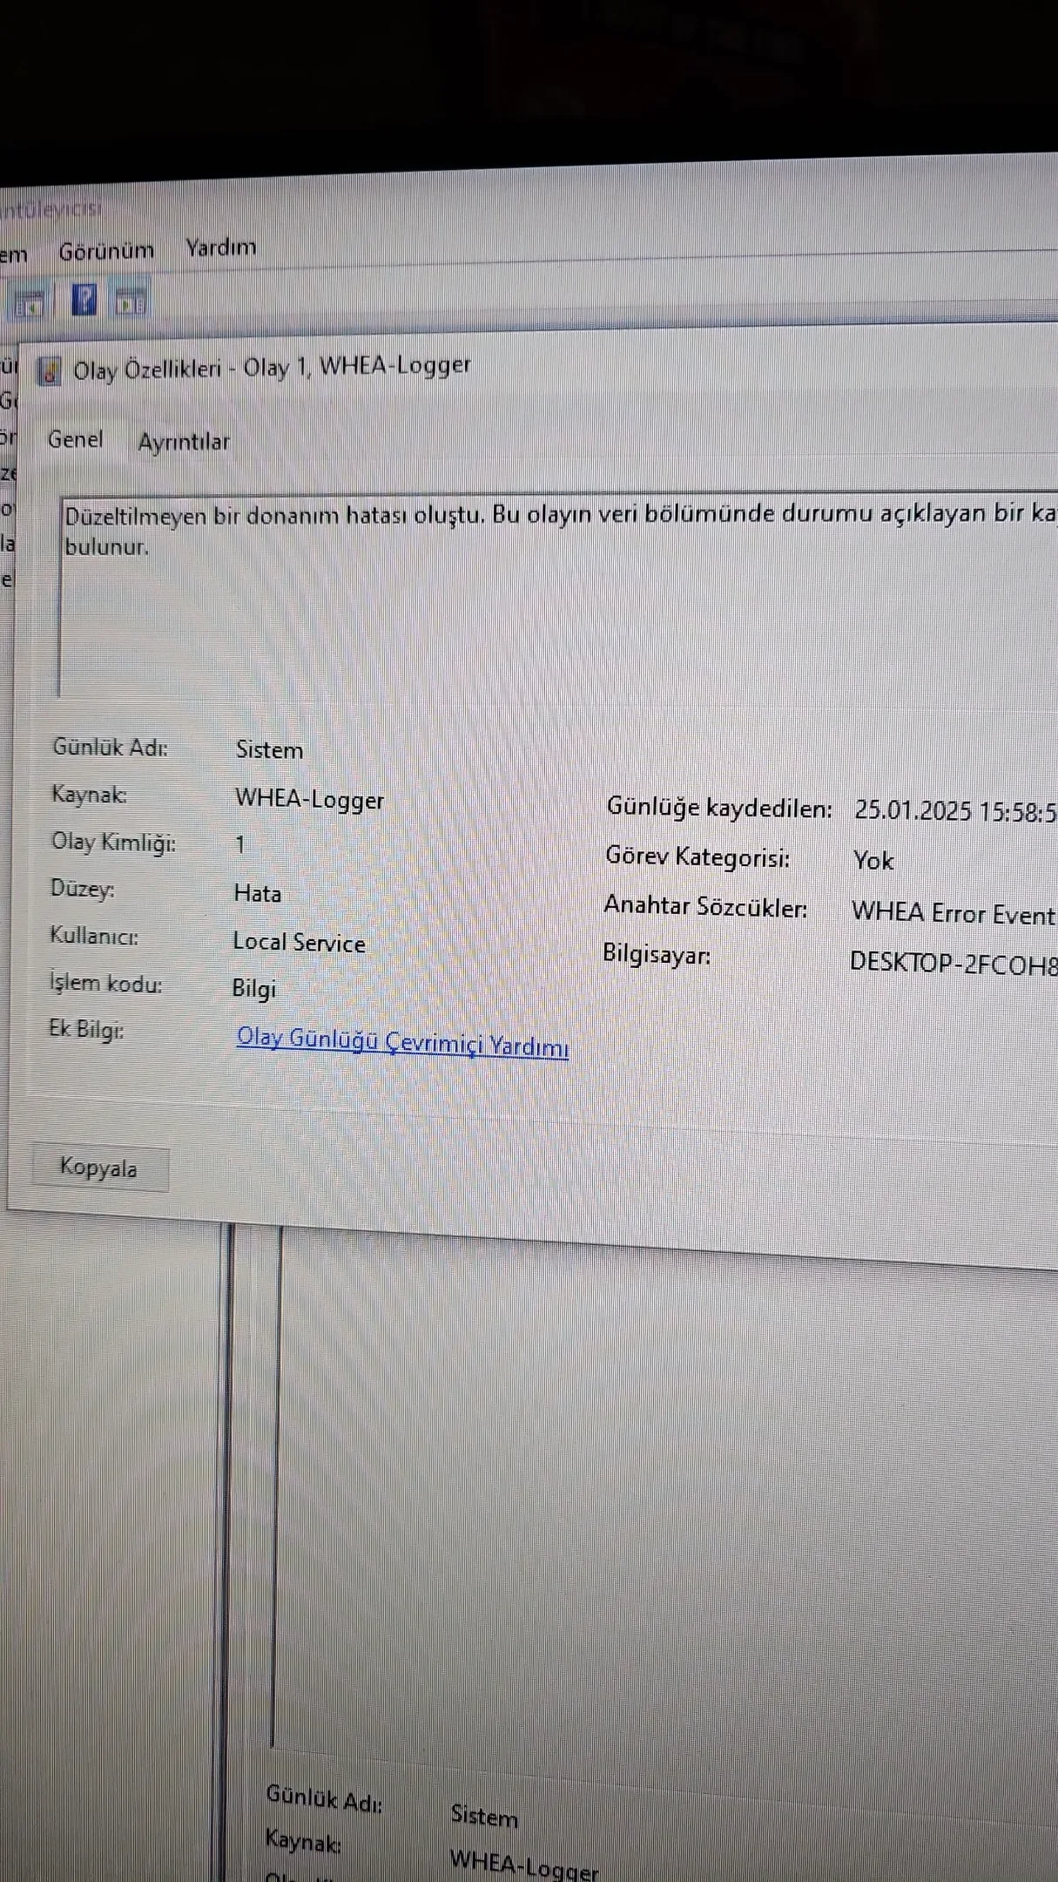Click the show/hide action pane toolbar icon
Viewport: 1058px width, 1882px height.
[131, 303]
